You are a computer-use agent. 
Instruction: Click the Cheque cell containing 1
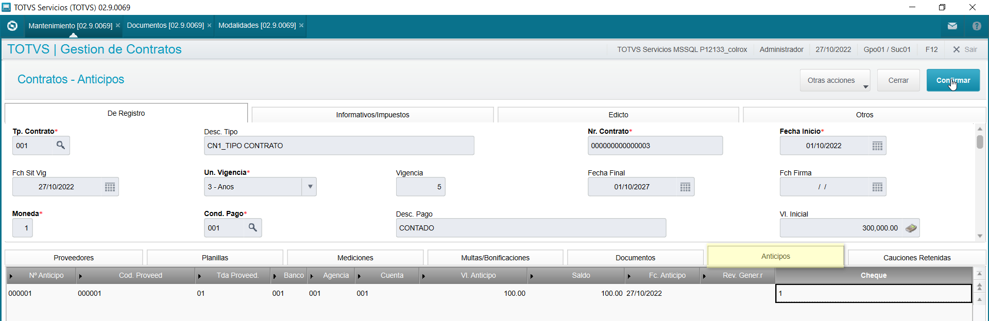tap(874, 293)
